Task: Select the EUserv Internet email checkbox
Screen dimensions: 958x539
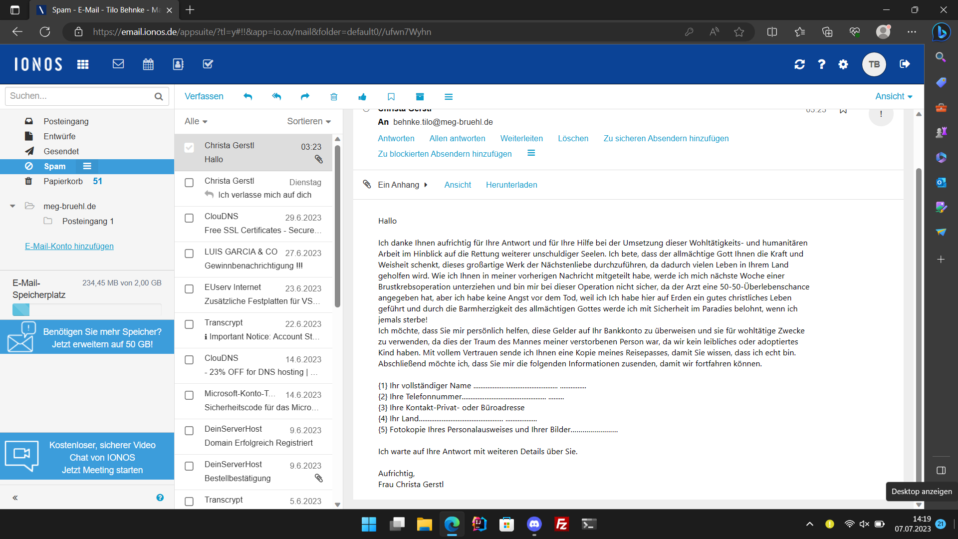Action: (x=189, y=289)
